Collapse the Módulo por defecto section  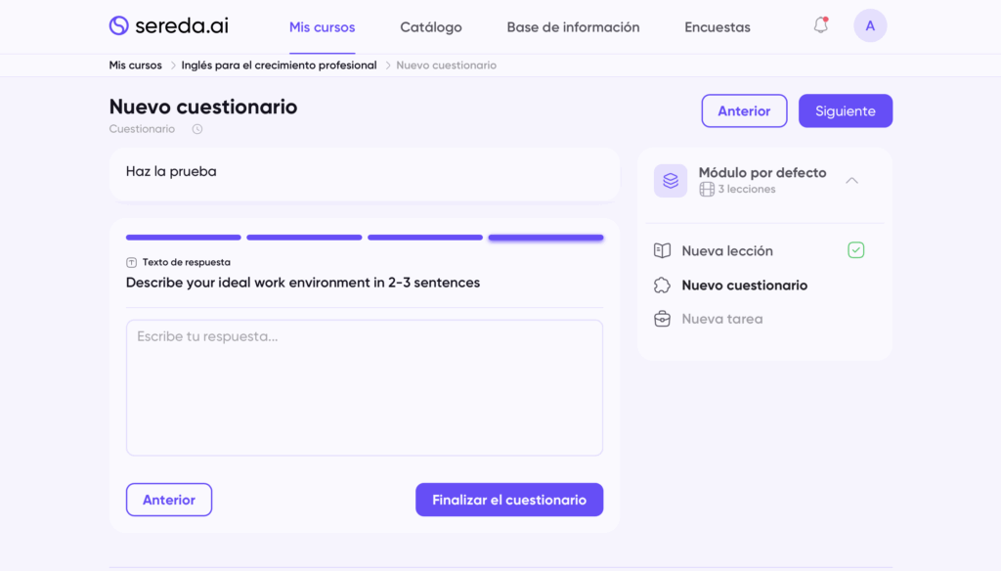point(851,181)
